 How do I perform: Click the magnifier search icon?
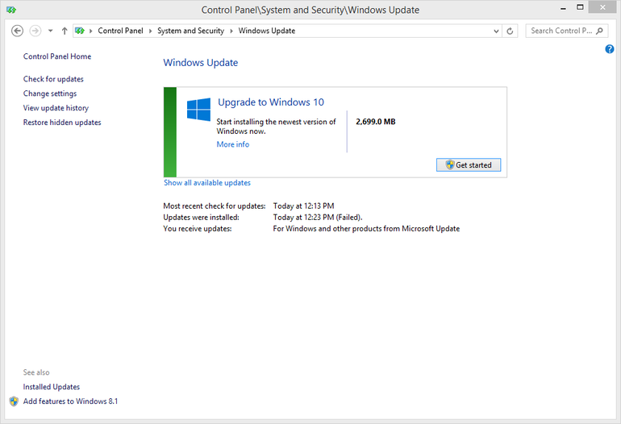click(599, 31)
